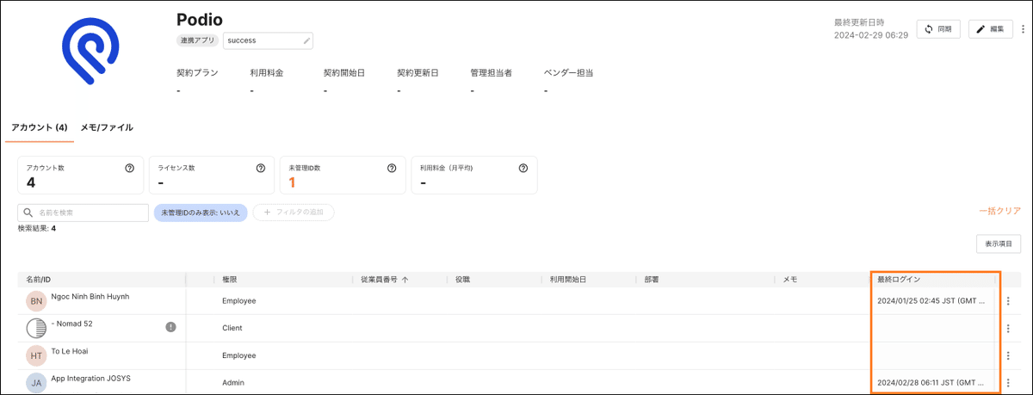Screen dimensions: 1033x395
Task: Open the kebab menu beside 編集 button
Action: point(1024,29)
